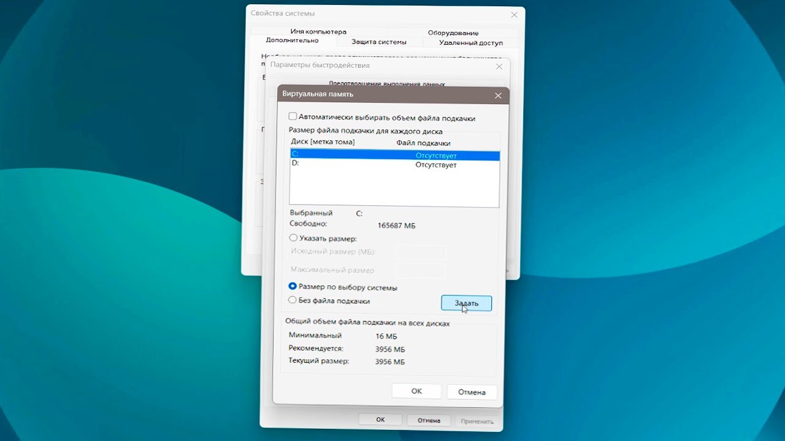Select drive C: row in list
The width and height of the screenshot is (785, 441).
(x=395, y=156)
